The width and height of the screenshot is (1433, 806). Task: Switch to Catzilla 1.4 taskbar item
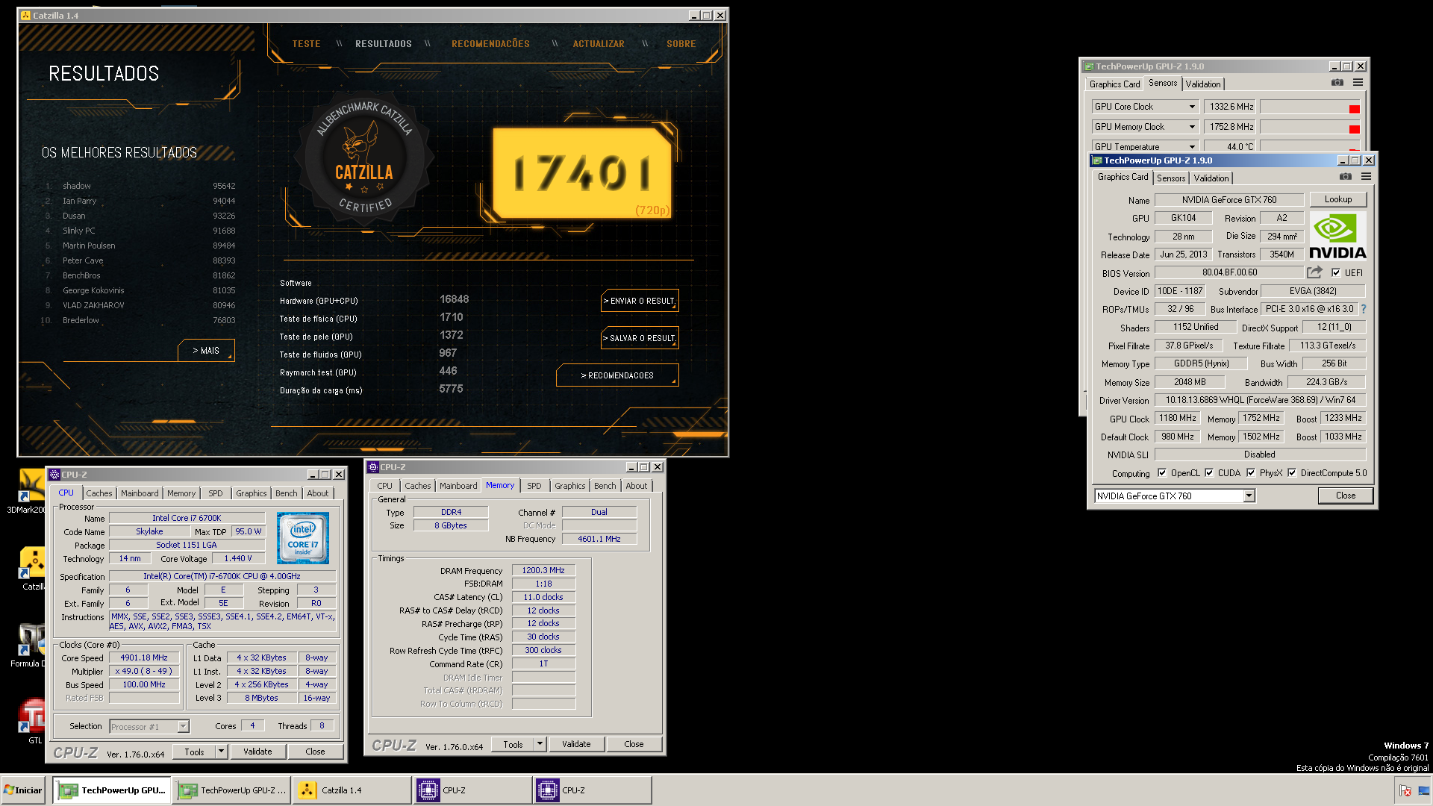(352, 790)
